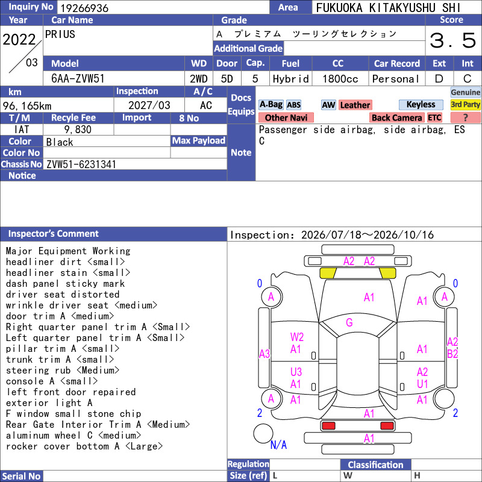The image size is (482, 482).
Task: Click the model code 6AA-ZVW51
Action: tap(78, 79)
